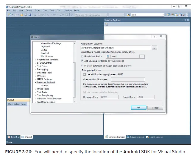This screenshot has height=158, width=195.
Task: Select Settings under Mono for Android
Action: click(x=44, y=85)
